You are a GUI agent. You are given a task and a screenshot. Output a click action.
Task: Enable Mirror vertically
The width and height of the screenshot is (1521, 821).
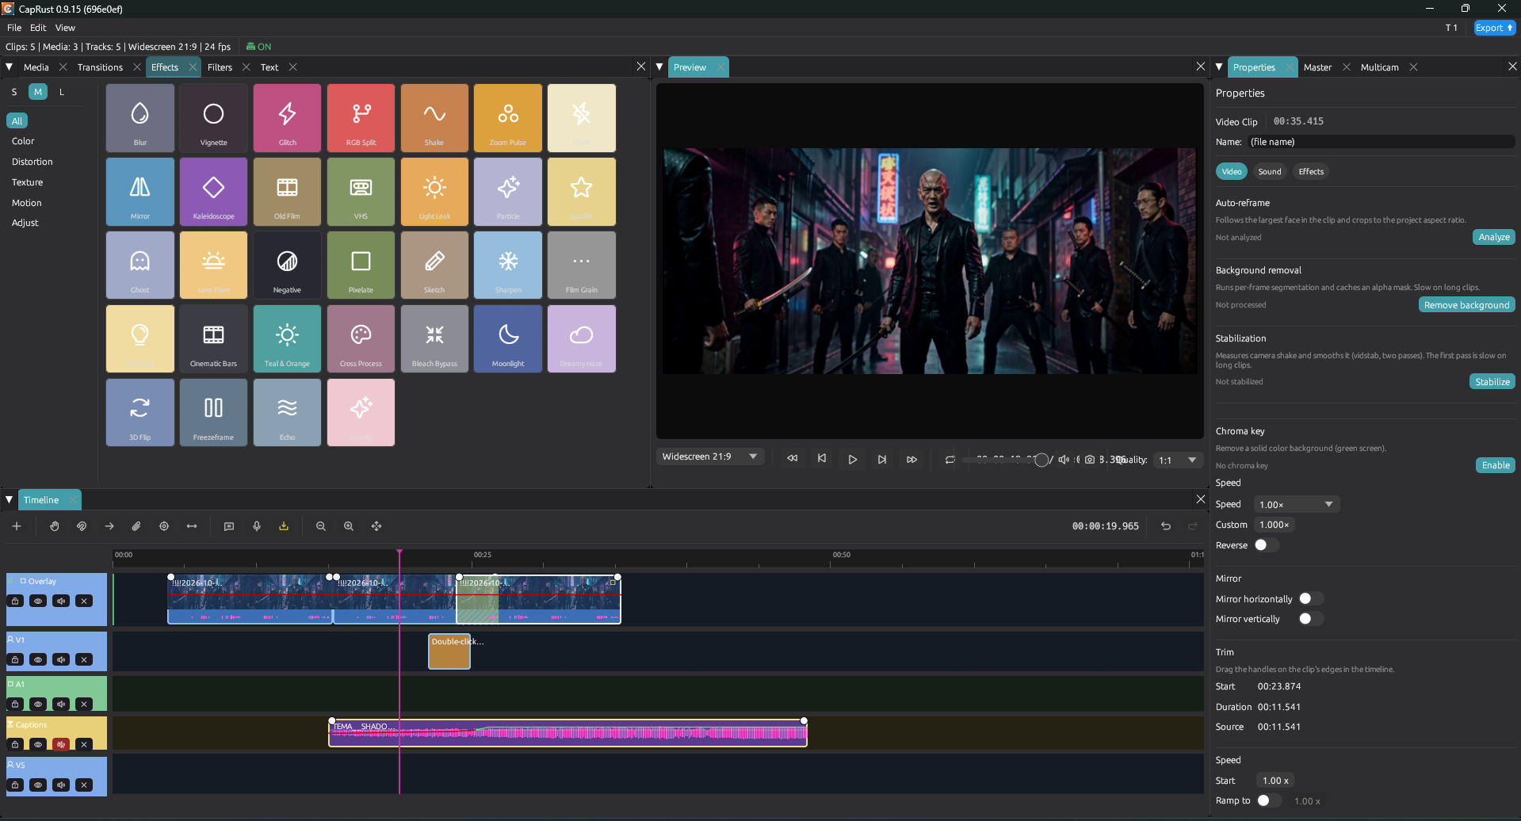point(1310,619)
